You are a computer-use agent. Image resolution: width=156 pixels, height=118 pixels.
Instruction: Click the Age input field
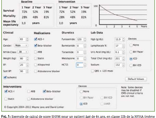tap(22, 39)
